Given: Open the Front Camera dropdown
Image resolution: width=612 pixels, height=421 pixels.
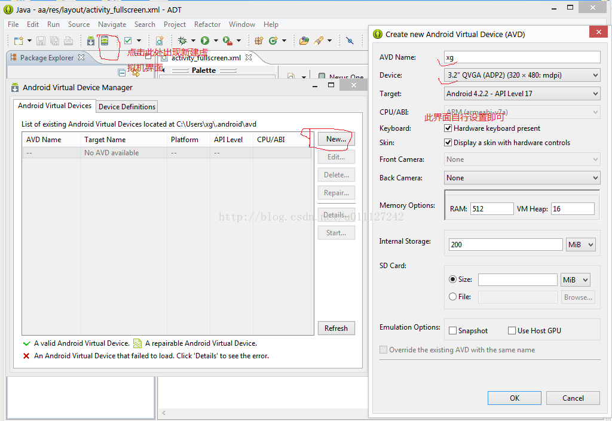Looking at the screenshot, I should (522, 159).
